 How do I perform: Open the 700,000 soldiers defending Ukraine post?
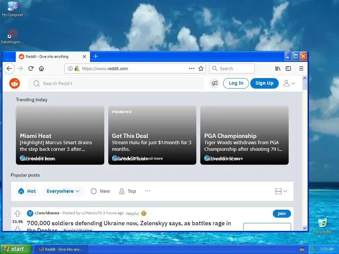pos(129,226)
